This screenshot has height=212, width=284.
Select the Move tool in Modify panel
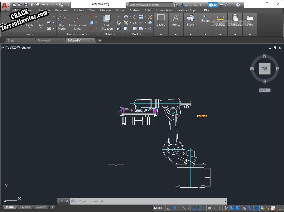[x=126, y=17]
